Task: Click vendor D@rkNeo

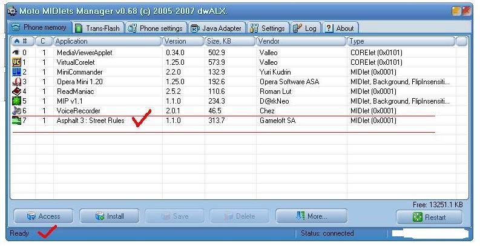Action: [x=274, y=101]
